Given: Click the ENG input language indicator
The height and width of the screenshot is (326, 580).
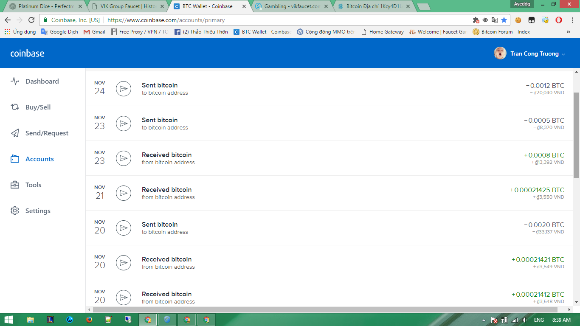Looking at the screenshot, I should pos(539,320).
